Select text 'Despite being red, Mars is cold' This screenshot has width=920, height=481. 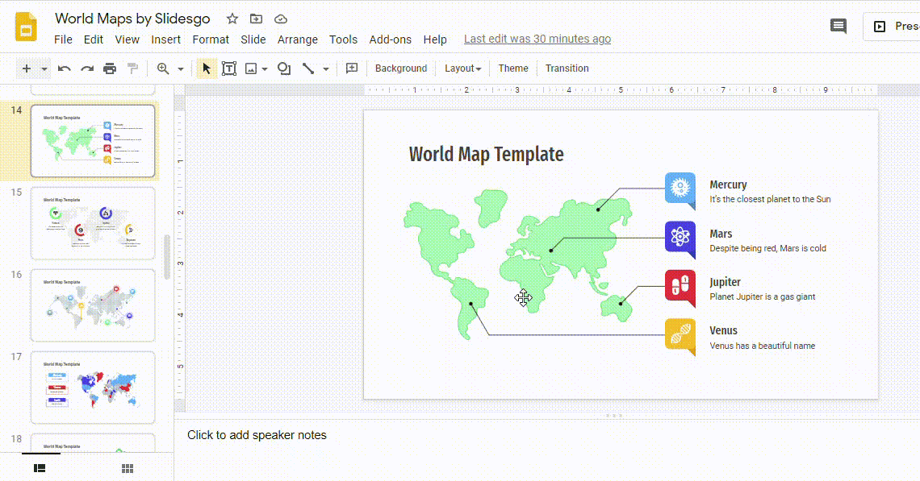tap(768, 248)
